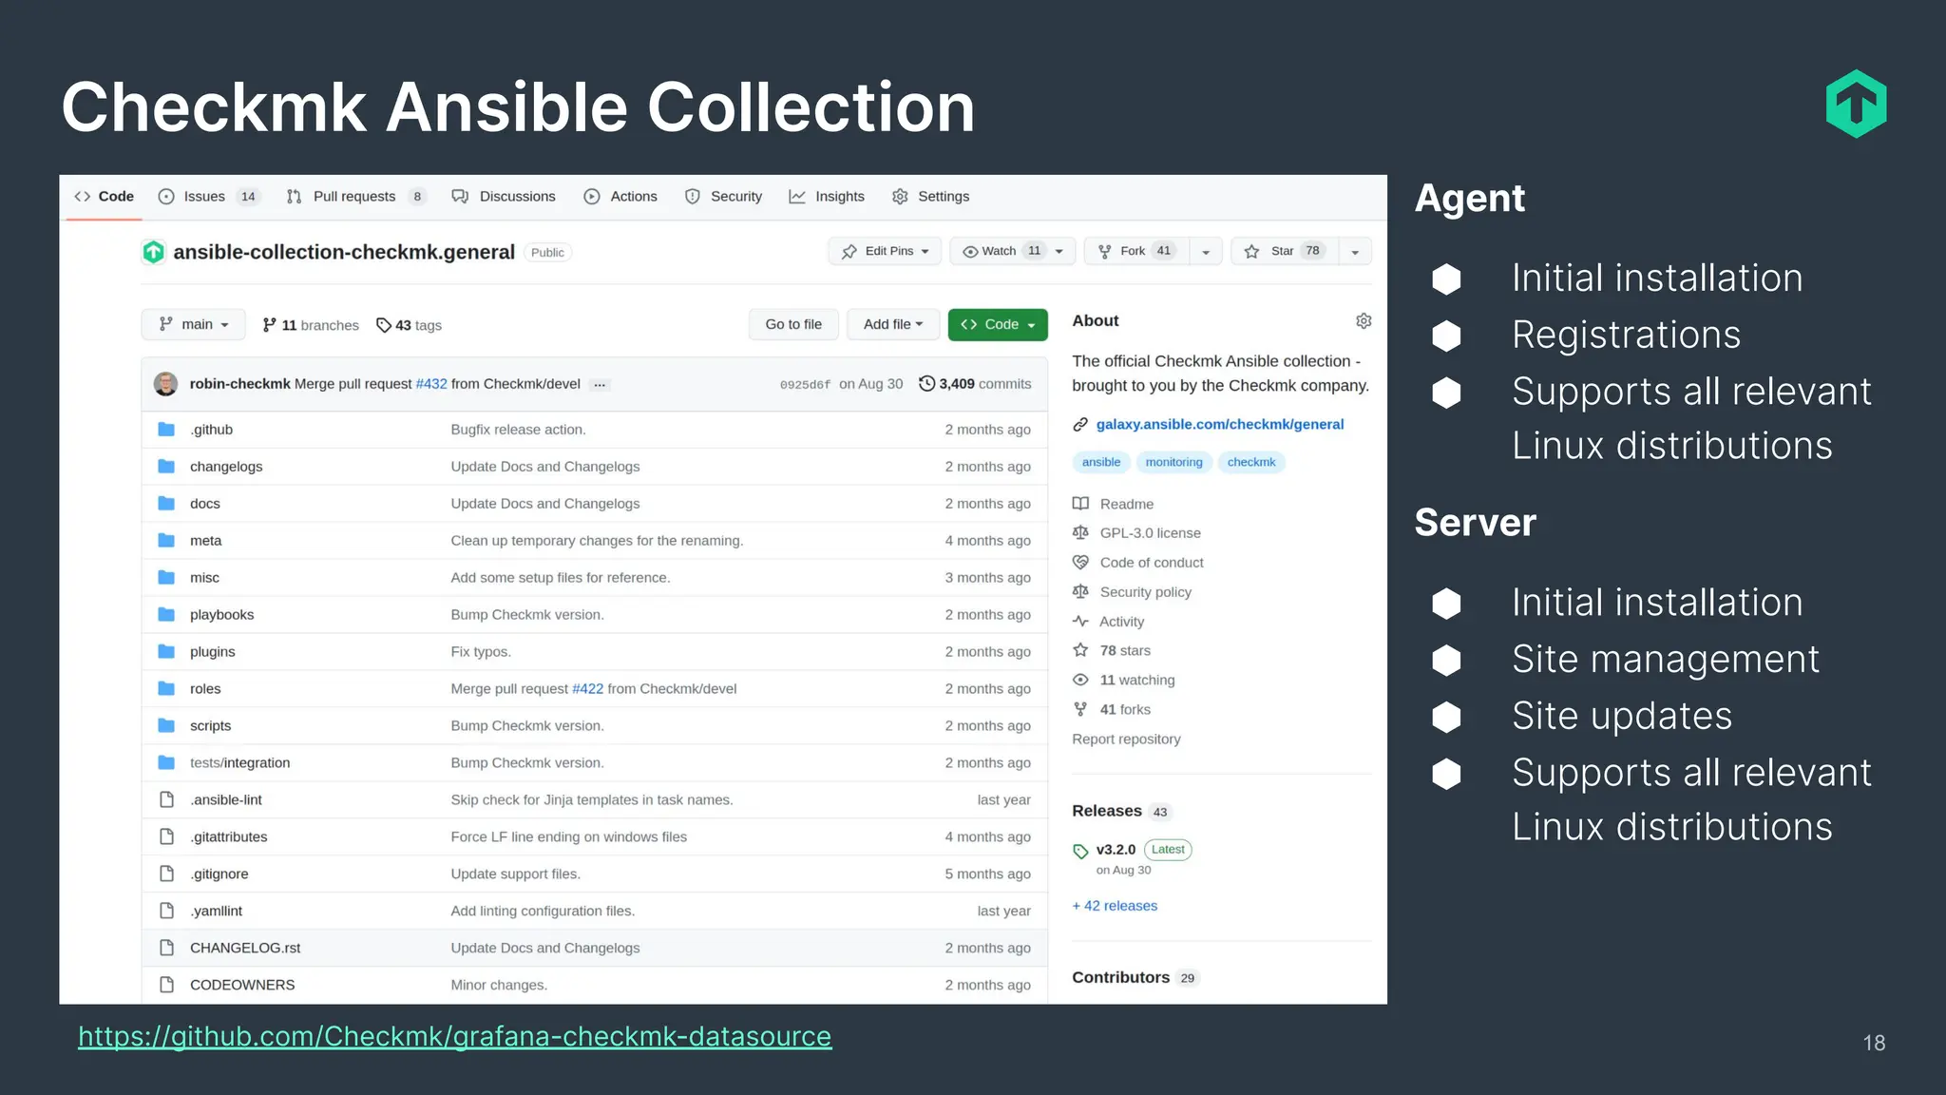This screenshot has width=1946, height=1095.
Task: Click Report repository link
Action: [x=1127, y=740]
